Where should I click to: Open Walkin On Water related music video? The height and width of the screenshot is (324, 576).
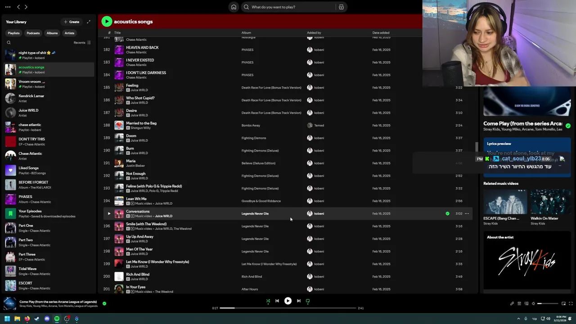point(551,207)
